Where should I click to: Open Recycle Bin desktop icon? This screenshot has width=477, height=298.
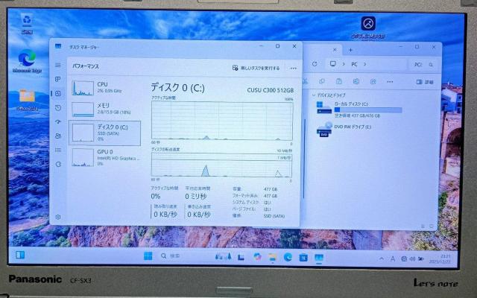click(x=27, y=23)
